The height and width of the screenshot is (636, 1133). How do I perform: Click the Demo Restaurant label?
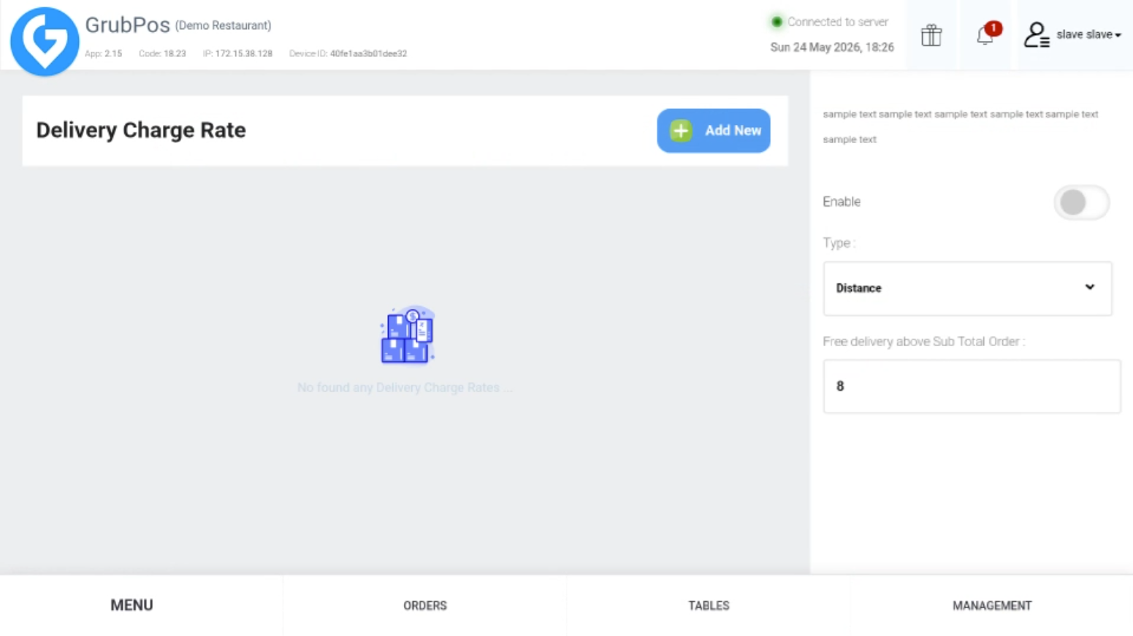(223, 26)
